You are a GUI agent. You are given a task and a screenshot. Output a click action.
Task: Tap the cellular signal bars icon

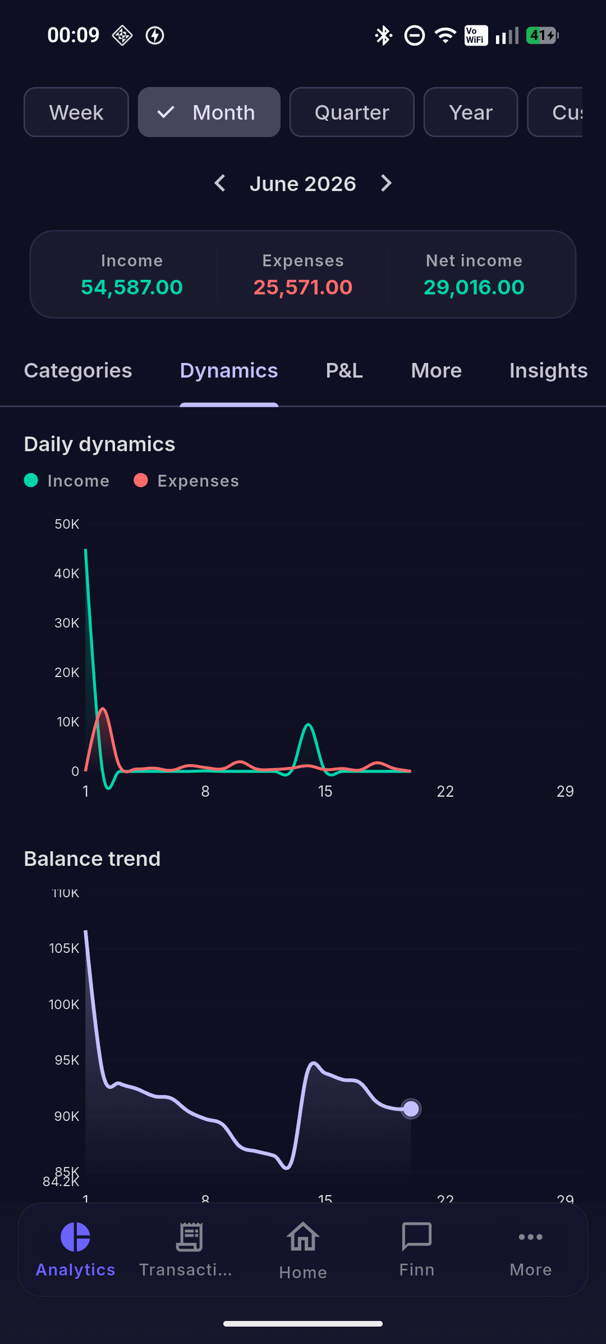[507, 35]
